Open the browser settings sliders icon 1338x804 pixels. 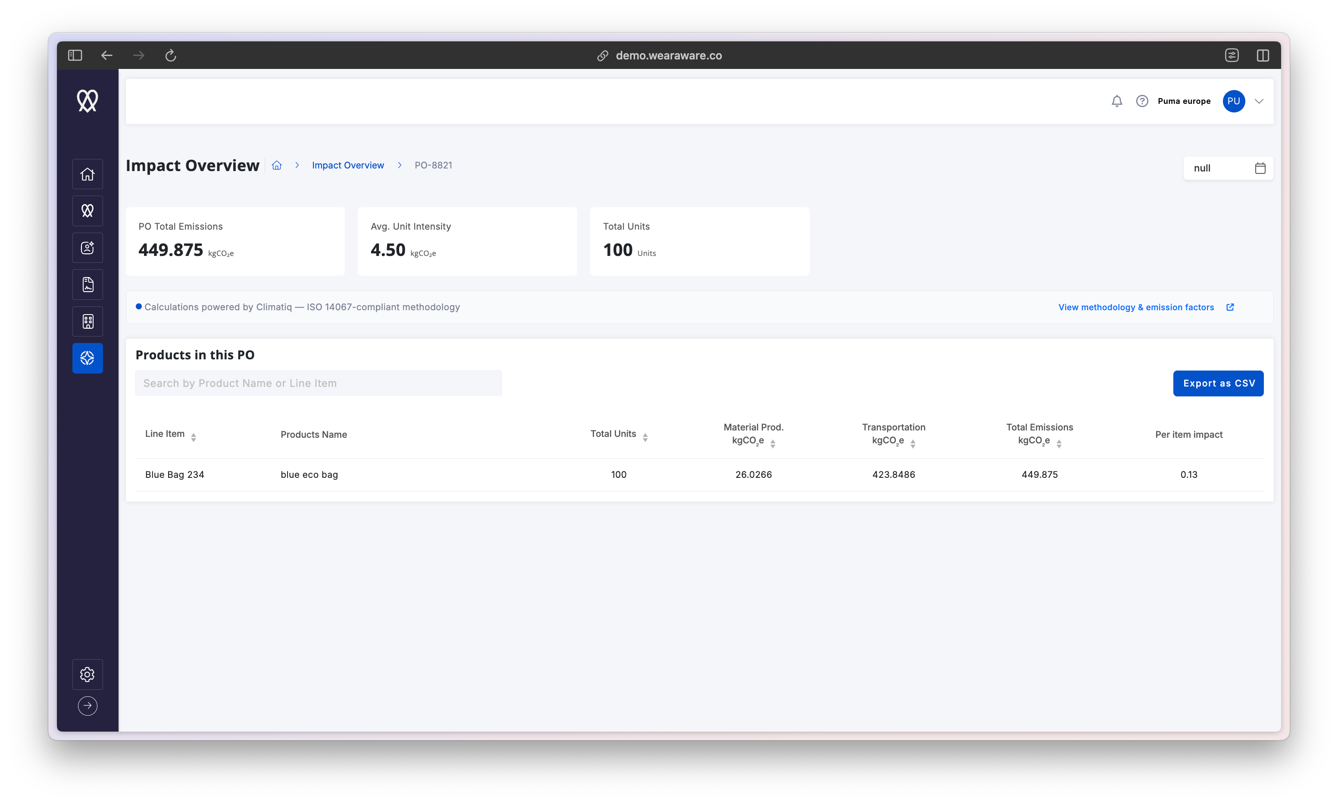pyautogui.click(x=1231, y=55)
